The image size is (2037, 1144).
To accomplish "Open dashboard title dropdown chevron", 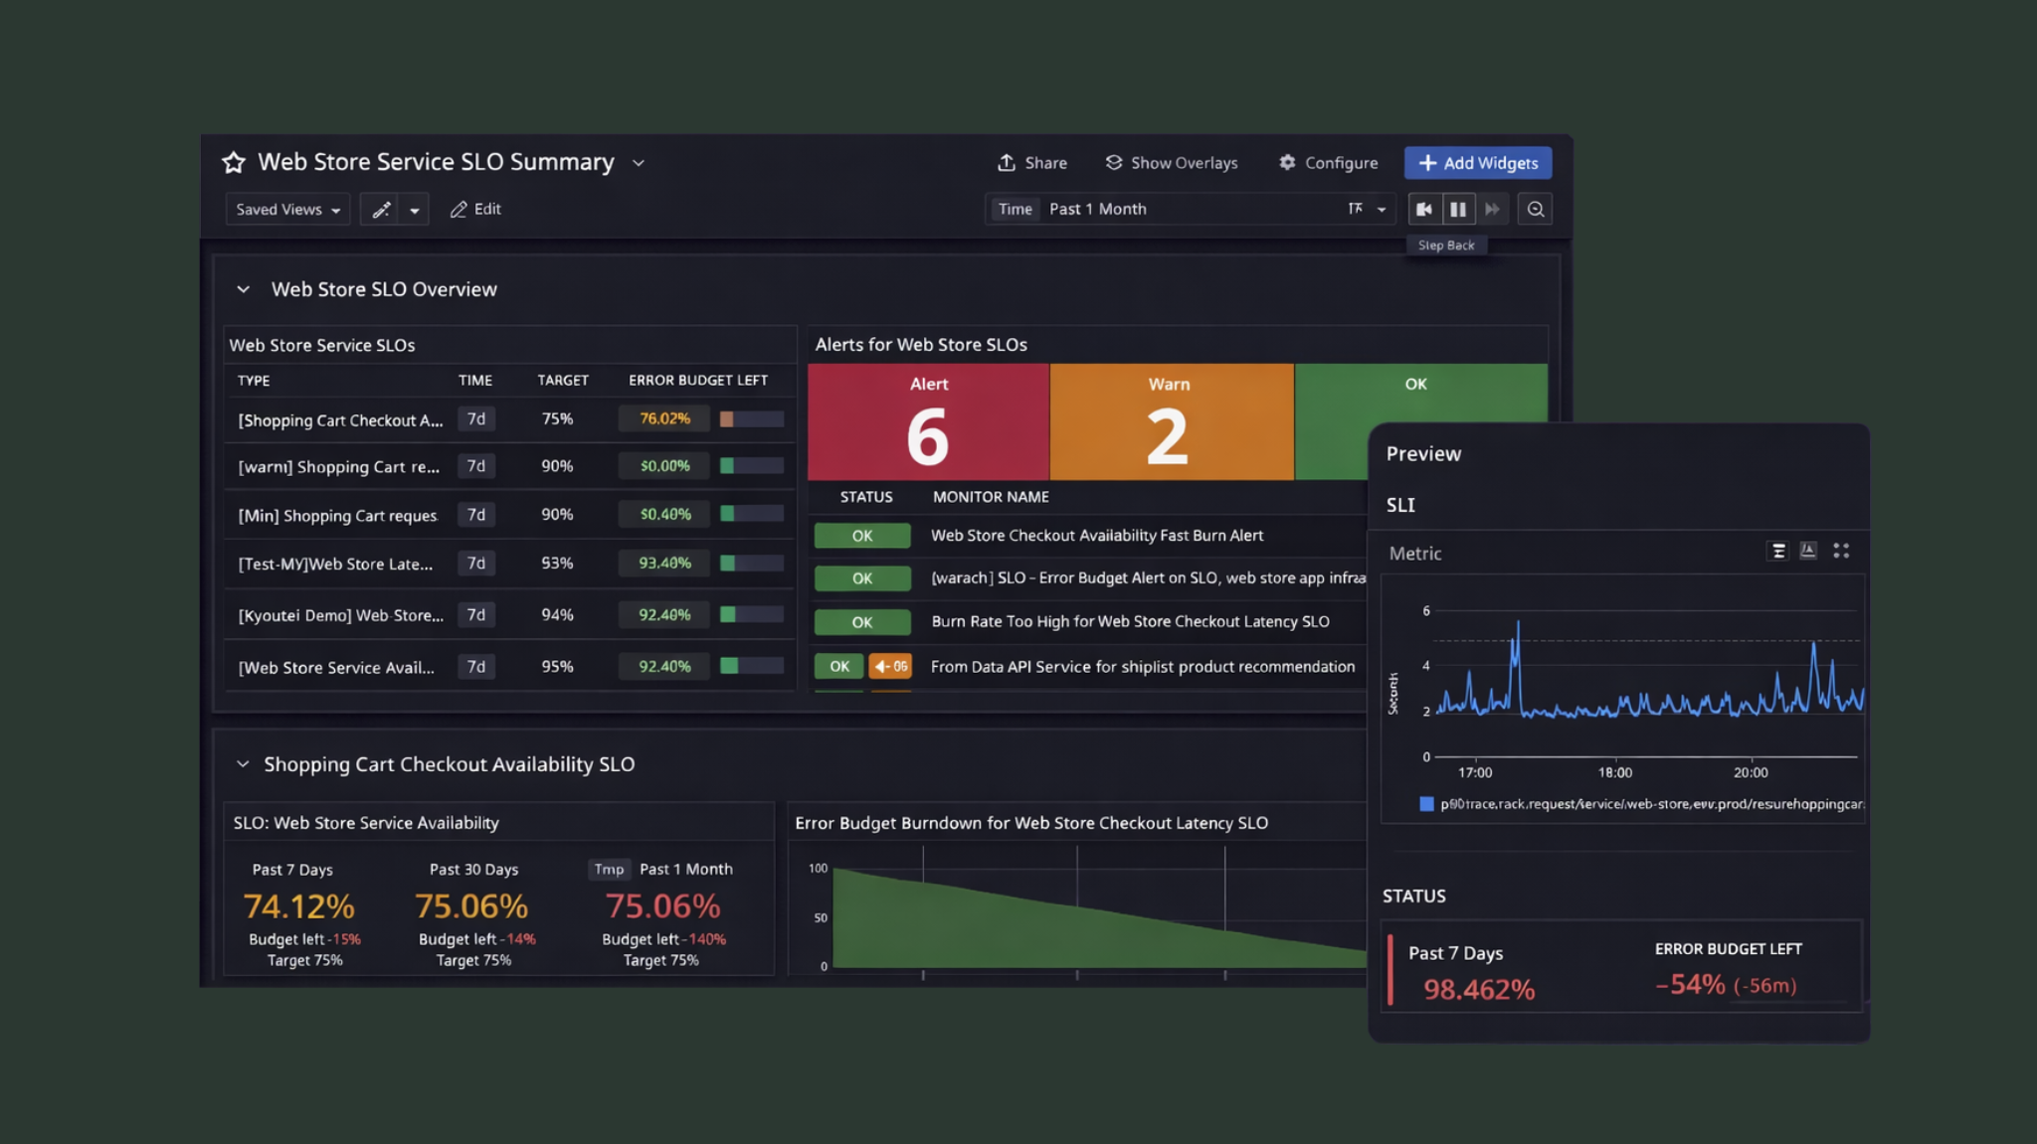I will [639, 163].
